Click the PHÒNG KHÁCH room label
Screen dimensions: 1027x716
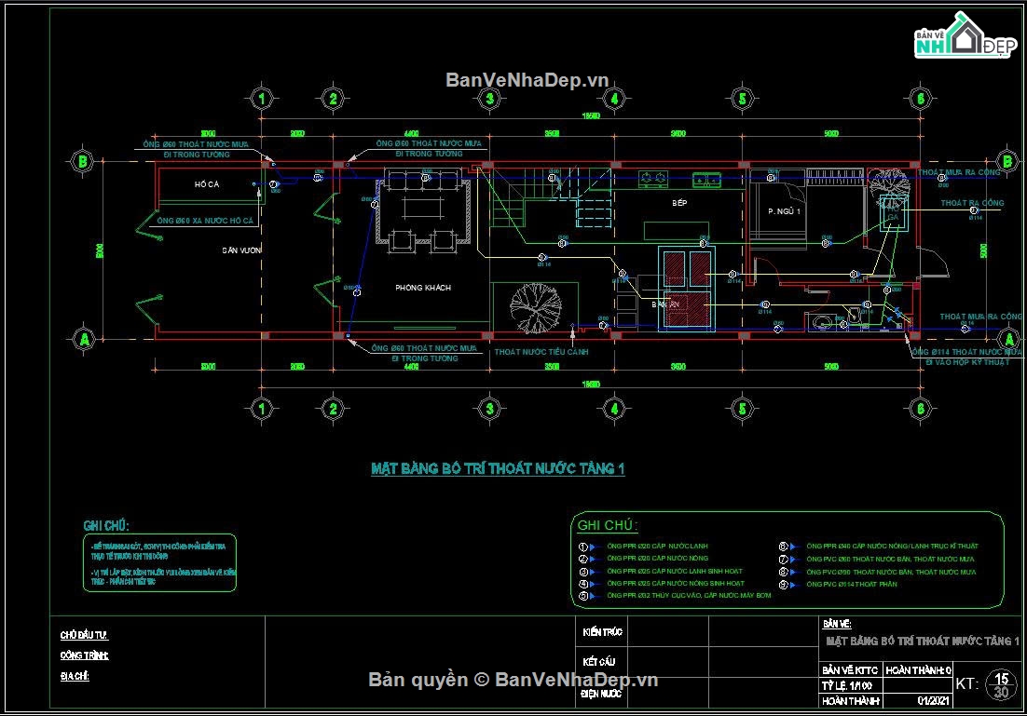coord(423,288)
